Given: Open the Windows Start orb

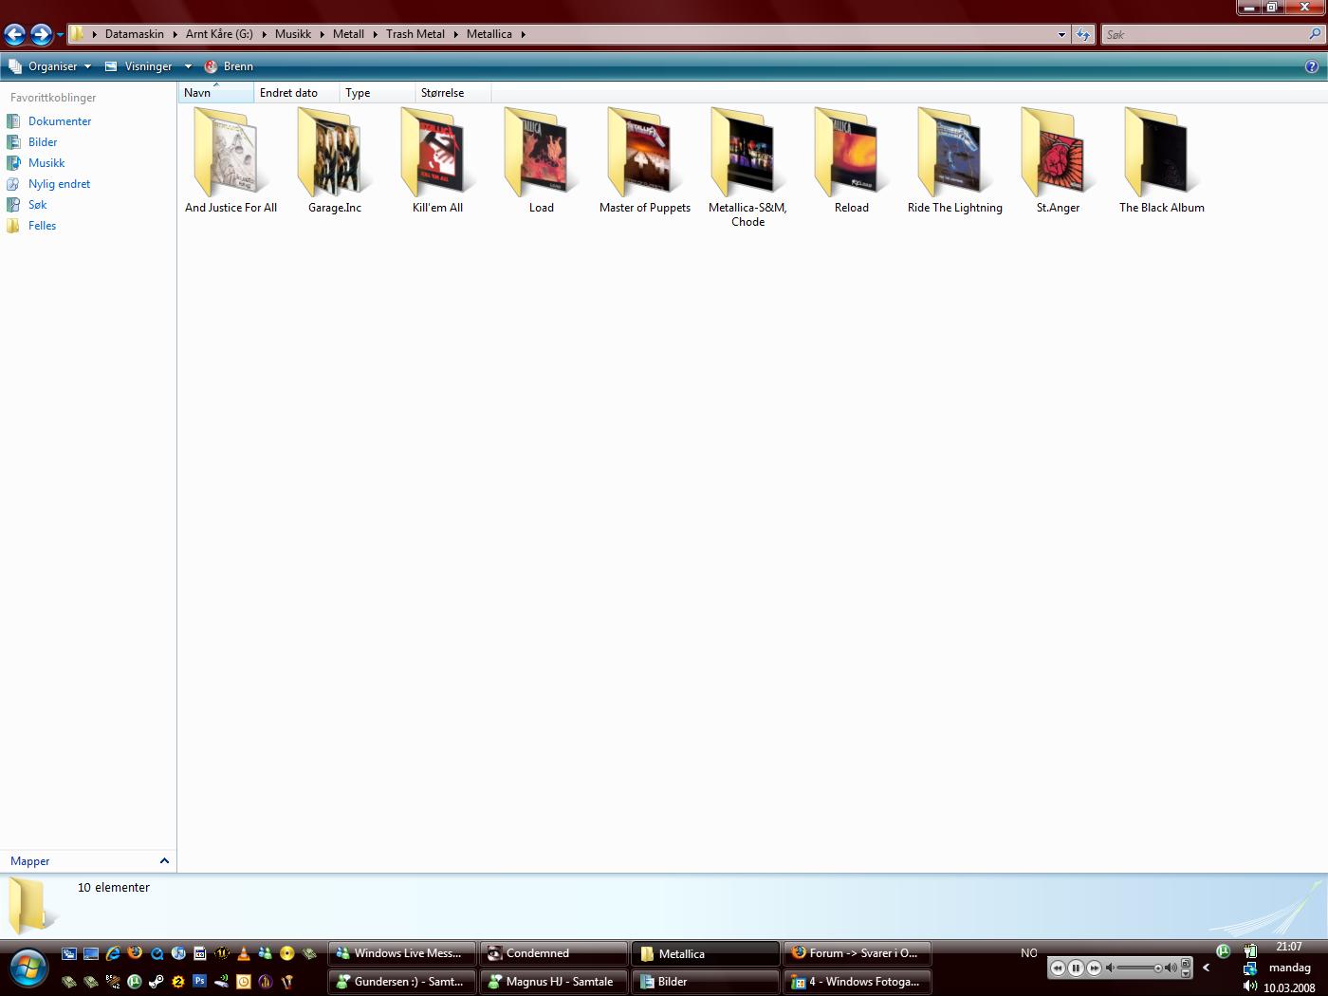Looking at the screenshot, I should point(28,968).
